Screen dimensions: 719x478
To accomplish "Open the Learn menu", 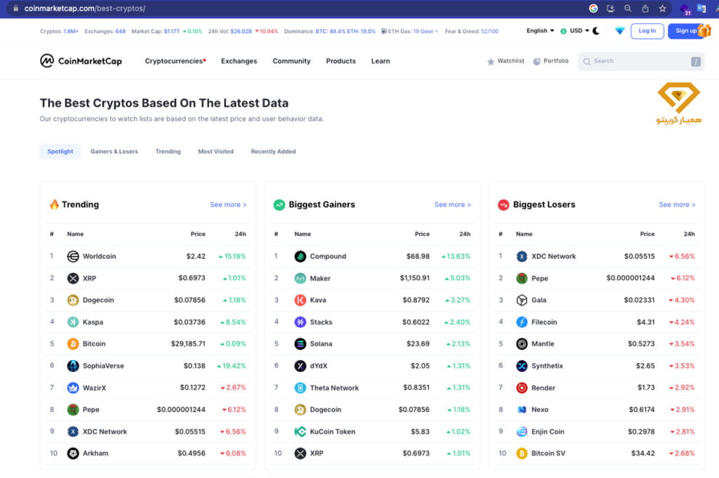I will pyautogui.click(x=381, y=61).
